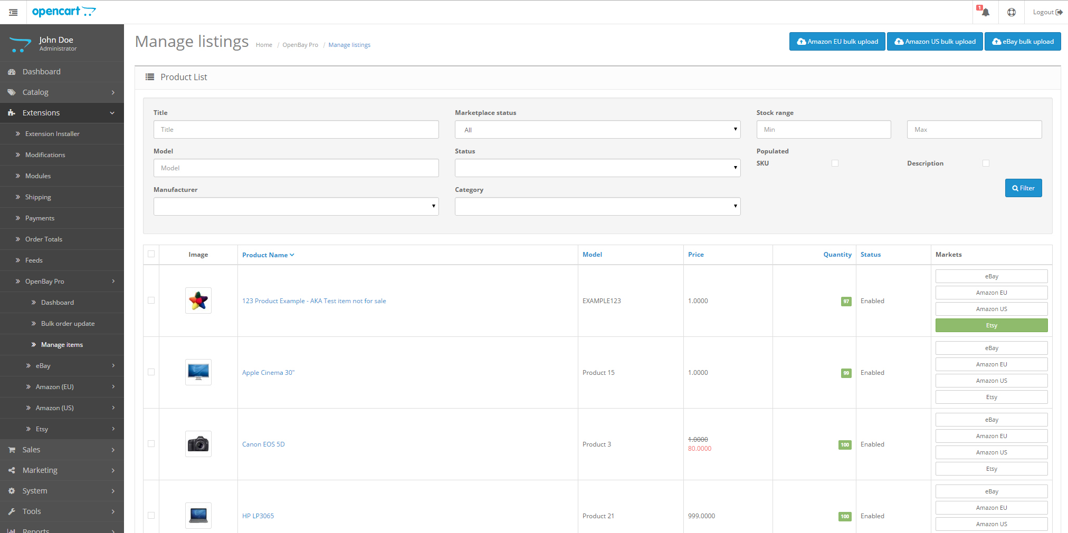Expand the Amazon (EU) submenu
This screenshot has height=533, width=1068.
click(x=62, y=386)
